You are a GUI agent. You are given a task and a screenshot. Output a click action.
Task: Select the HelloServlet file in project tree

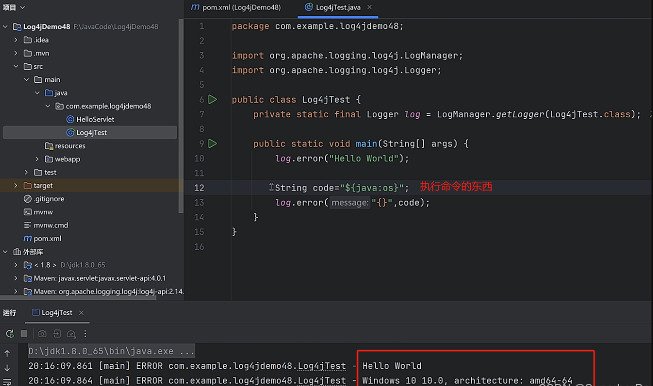click(95, 119)
